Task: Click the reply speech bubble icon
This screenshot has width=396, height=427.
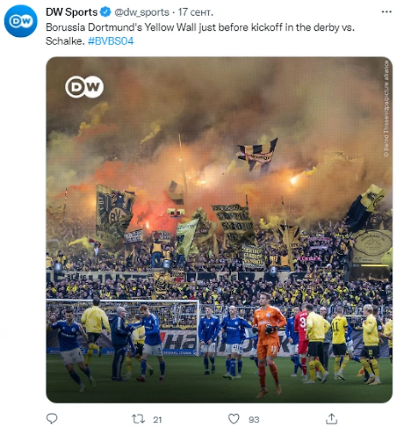Action: pyautogui.click(x=52, y=418)
